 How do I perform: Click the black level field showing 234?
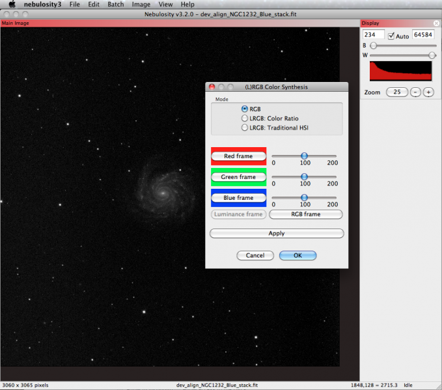373,35
